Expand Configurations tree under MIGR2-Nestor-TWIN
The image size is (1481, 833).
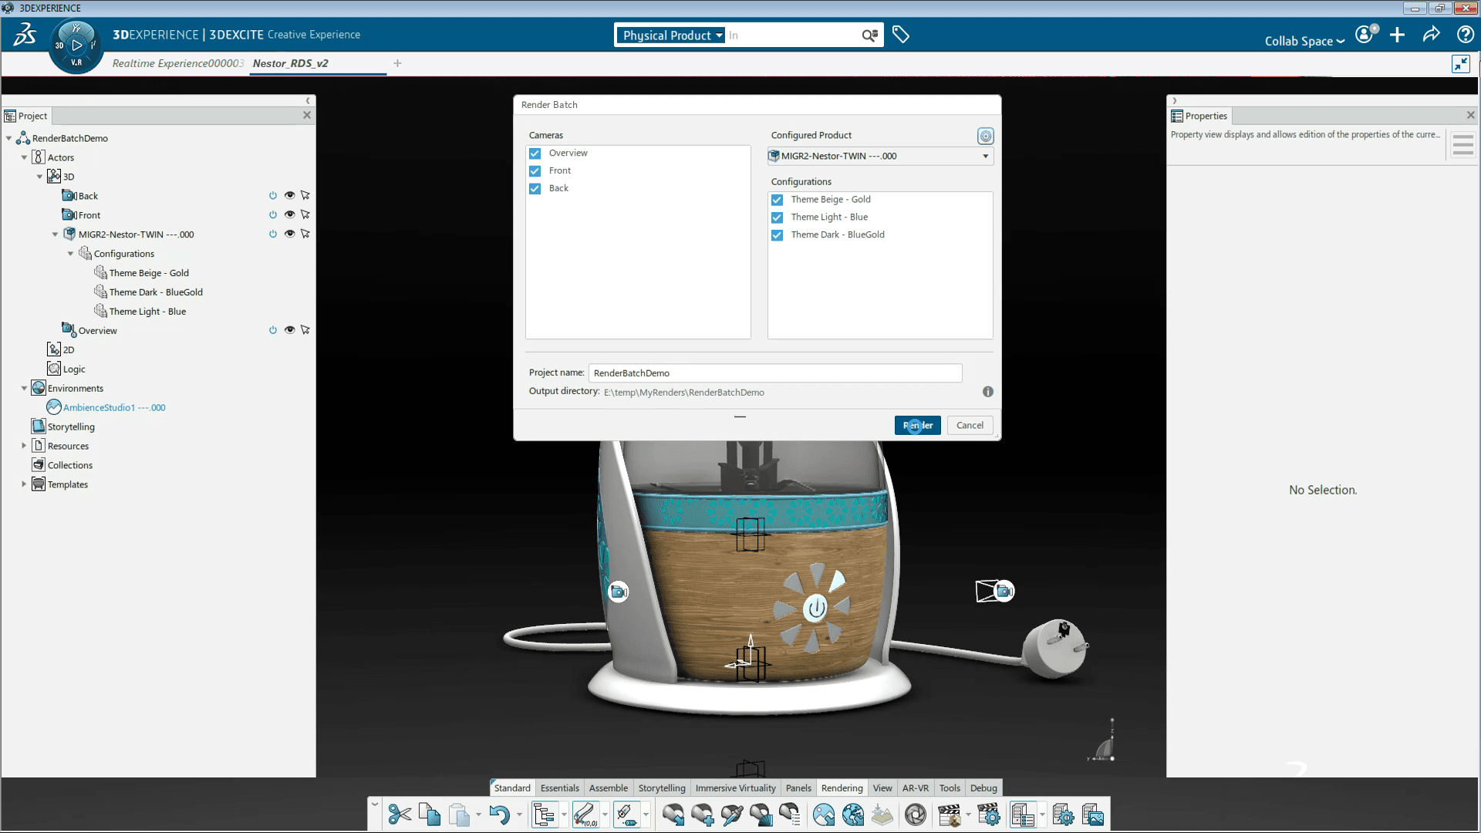coord(71,253)
